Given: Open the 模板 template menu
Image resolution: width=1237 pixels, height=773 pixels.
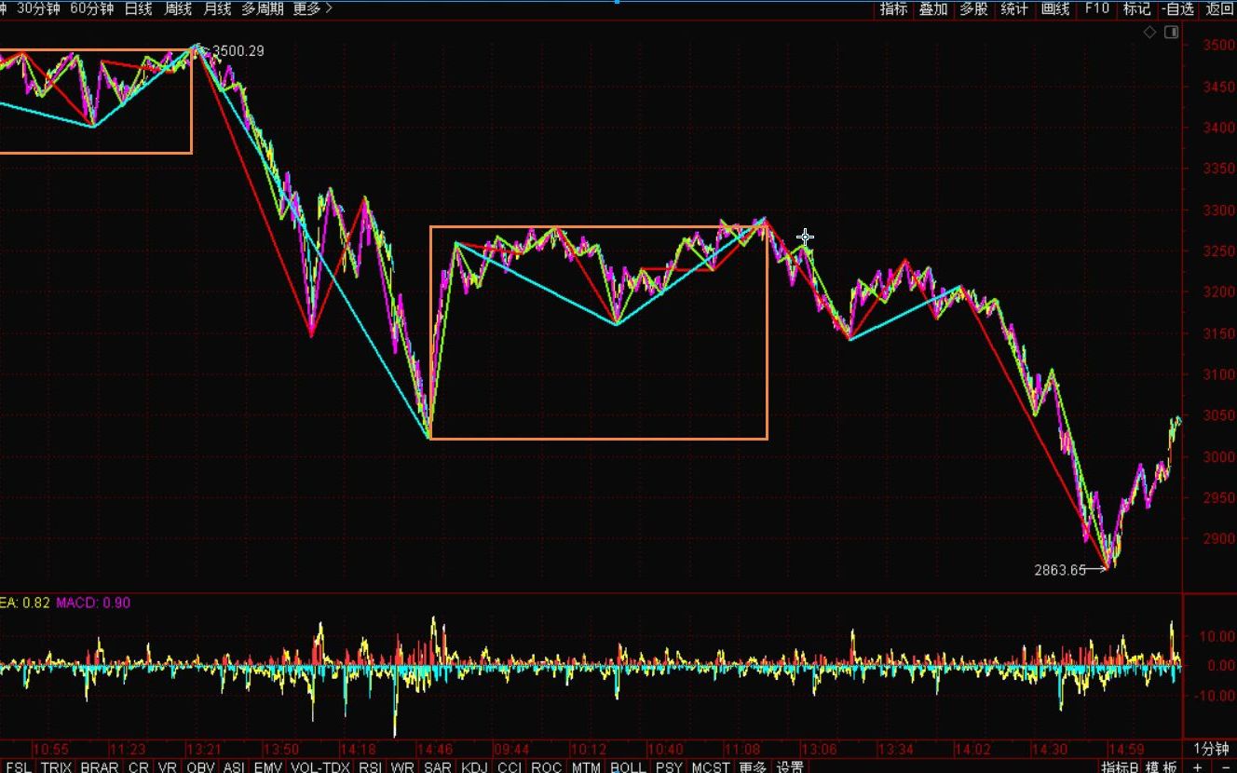Looking at the screenshot, I should [1162, 766].
